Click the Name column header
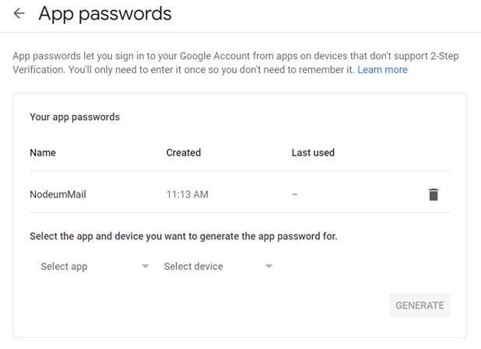Image resolution: width=481 pixels, height=349 pixels. point(43,152)
